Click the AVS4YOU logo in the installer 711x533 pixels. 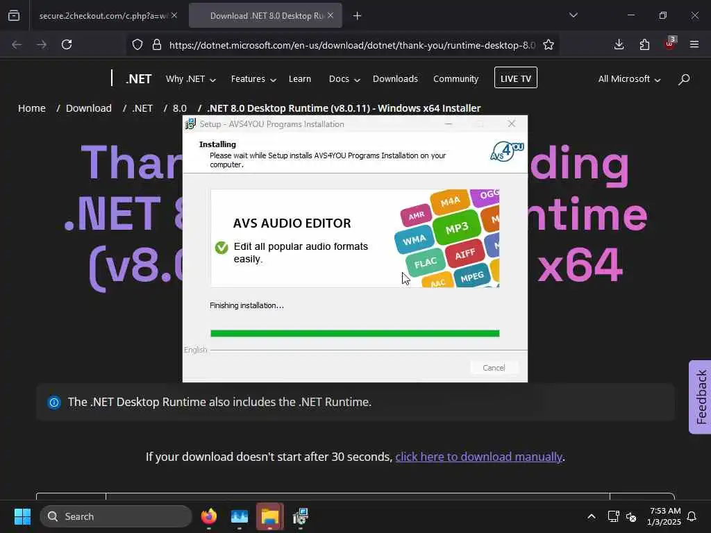point(507,151)
